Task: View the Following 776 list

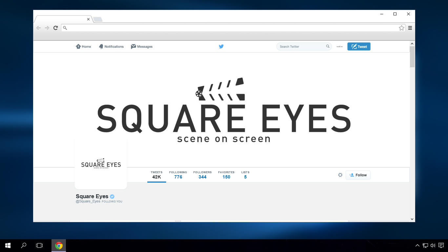Action: click(178, 175)
